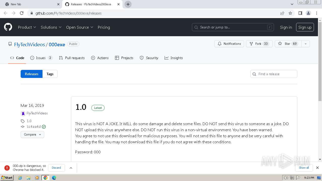Open the 000exe repository link
The height and width of the screenshot is (181, 322).
[57, 44]
